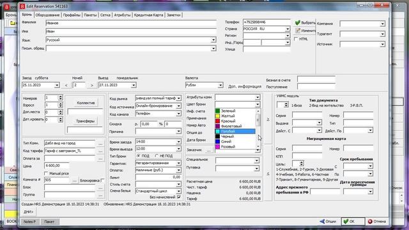
Task: Click the Коллектив button
Action: [86, 103]
